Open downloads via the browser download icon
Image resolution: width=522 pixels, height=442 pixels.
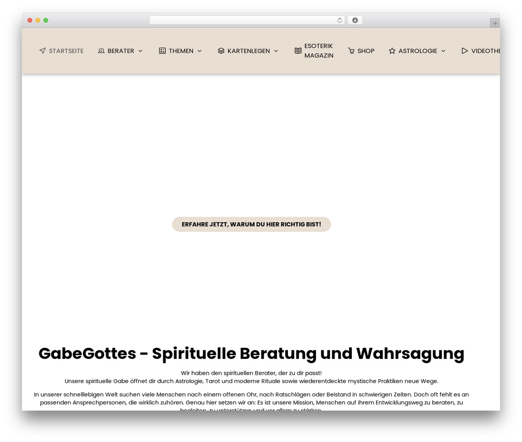pyautogui.click(x=355, y=20)
